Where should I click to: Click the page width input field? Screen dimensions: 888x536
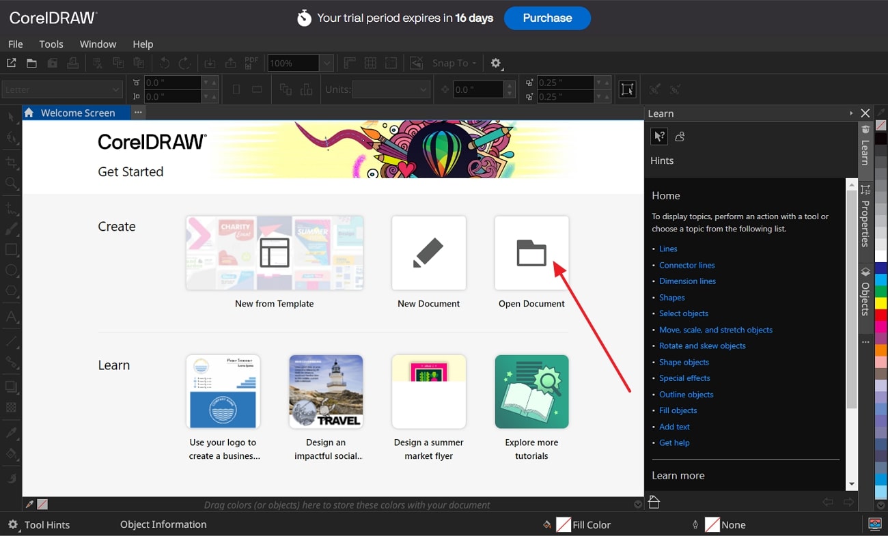pyautogui.click(x=172, y=82)
